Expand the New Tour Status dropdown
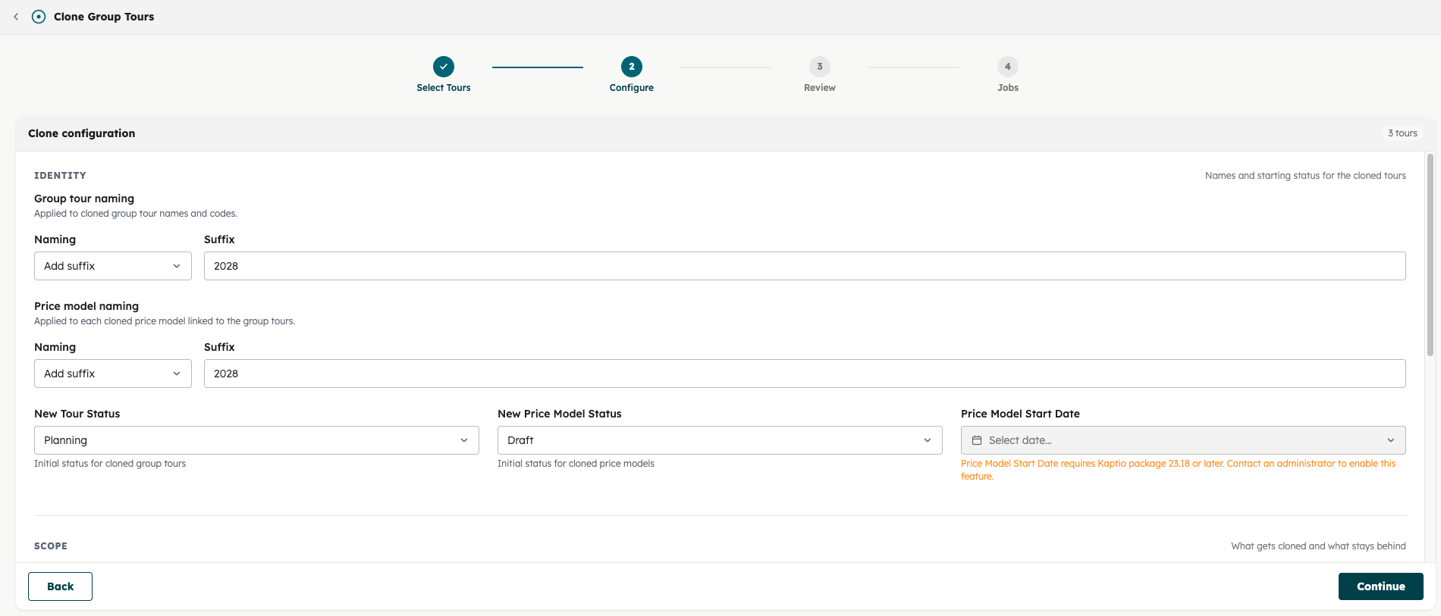Viewport: 1441px width, 616px height. 256,440
